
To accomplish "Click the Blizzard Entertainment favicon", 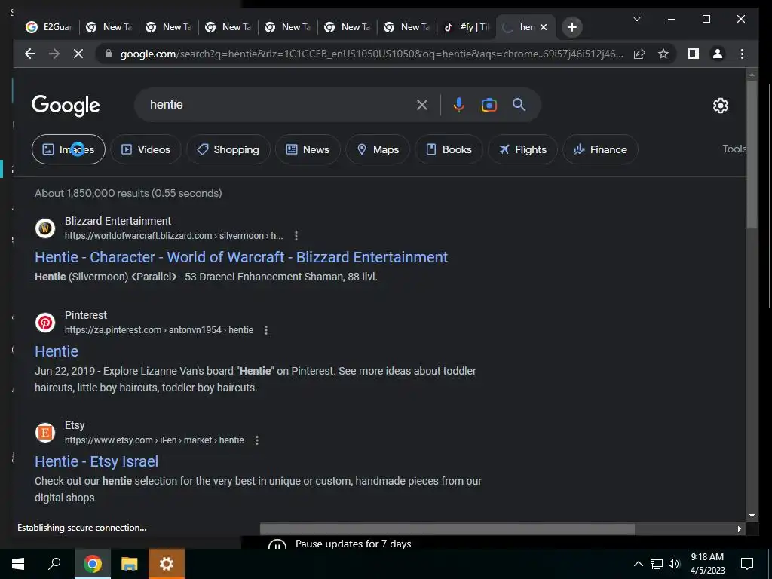I will point(45,228).
